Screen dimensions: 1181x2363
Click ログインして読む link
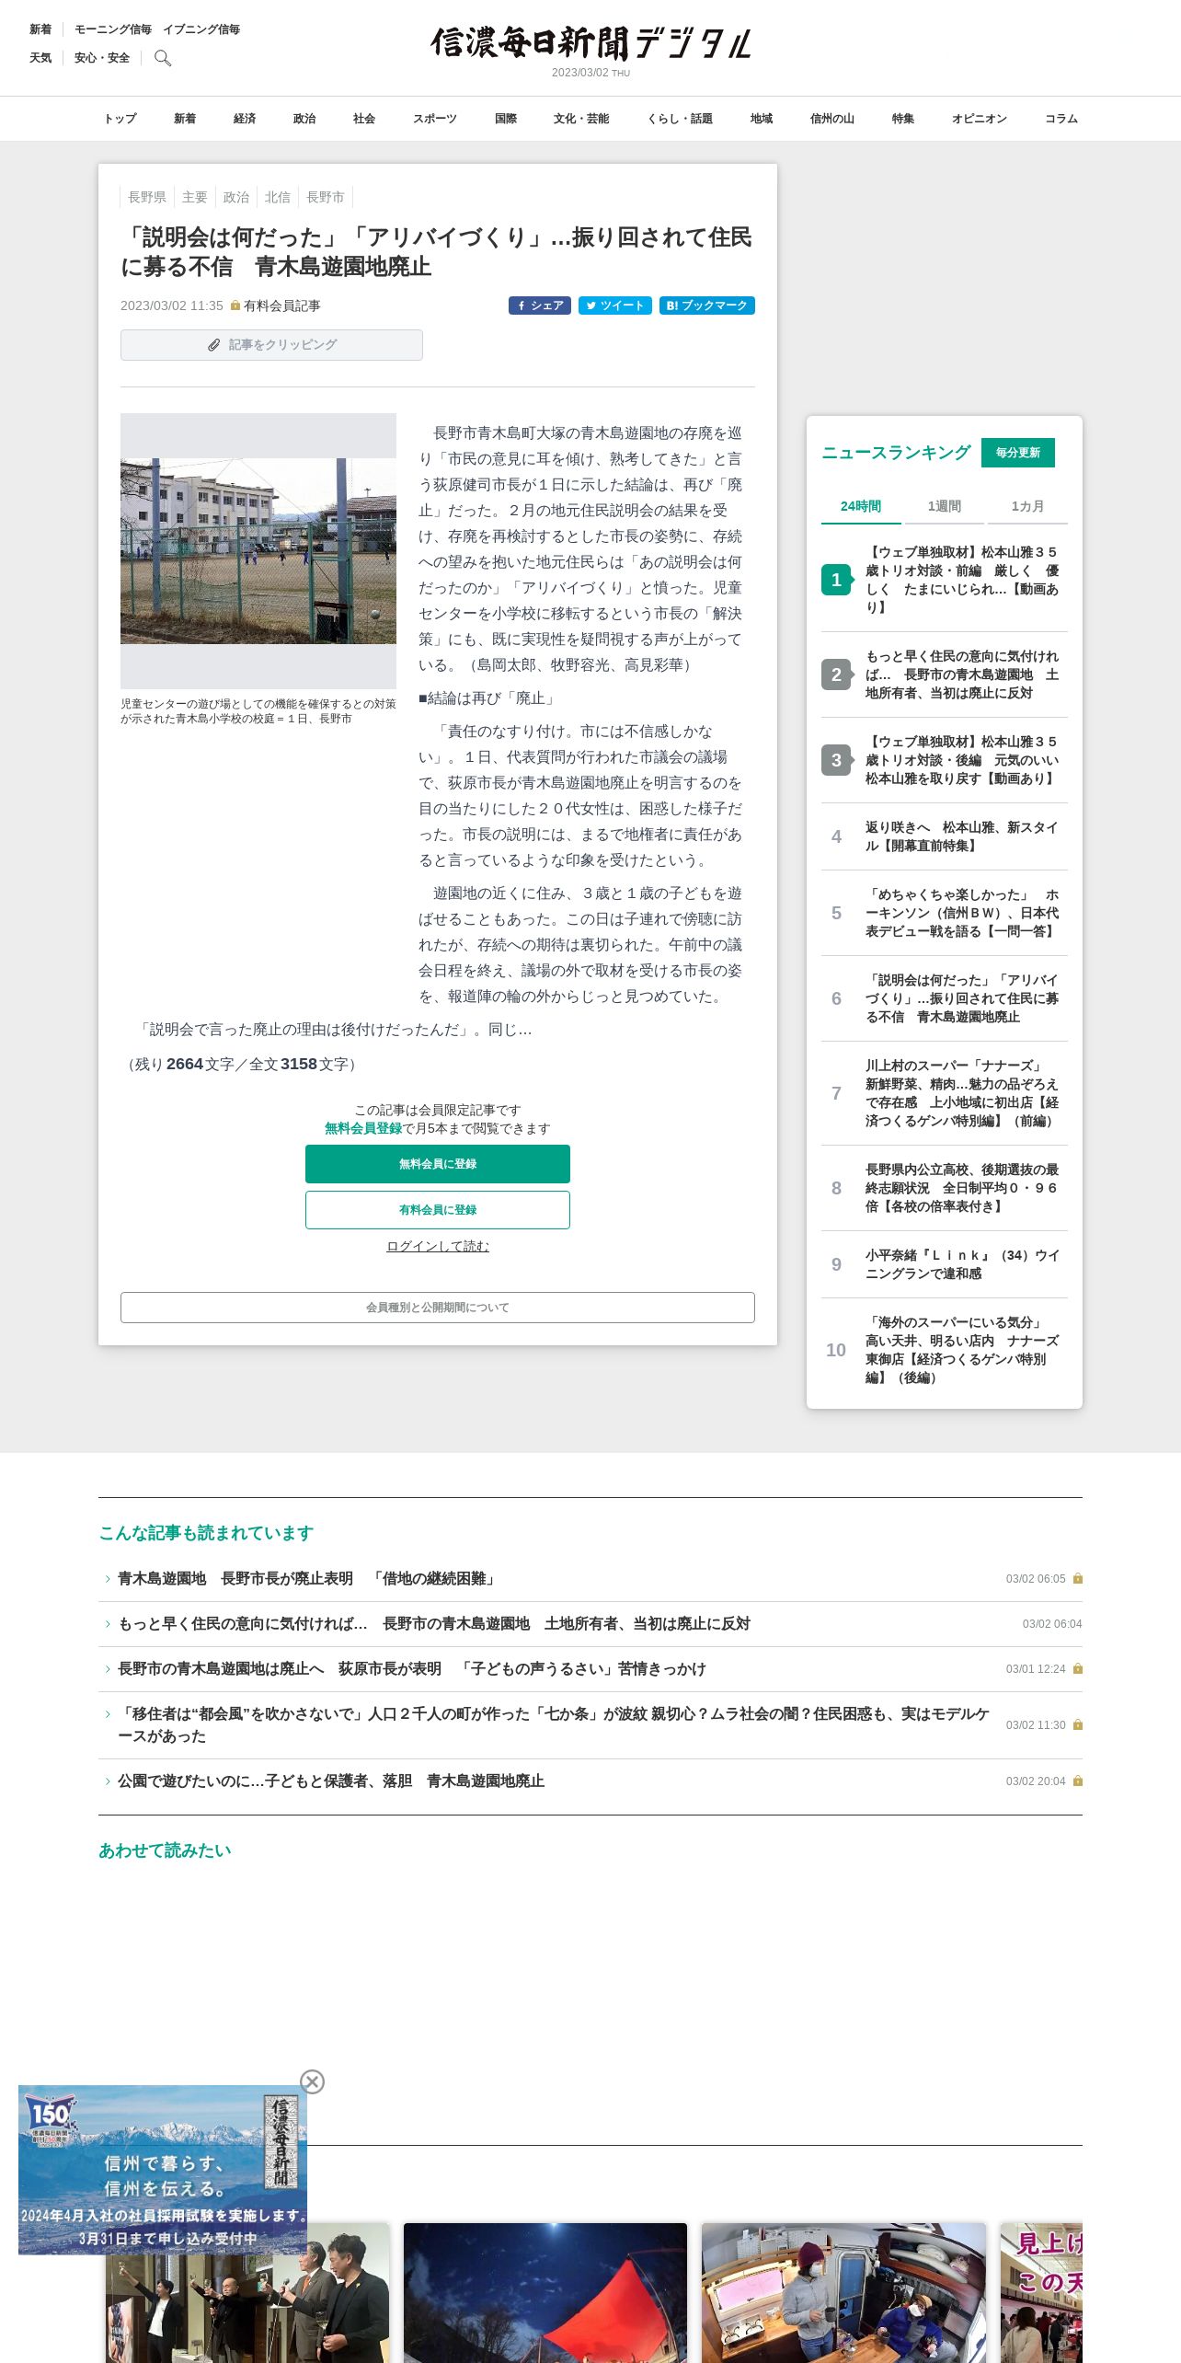pyautogui.click(x=438, y=1246)
